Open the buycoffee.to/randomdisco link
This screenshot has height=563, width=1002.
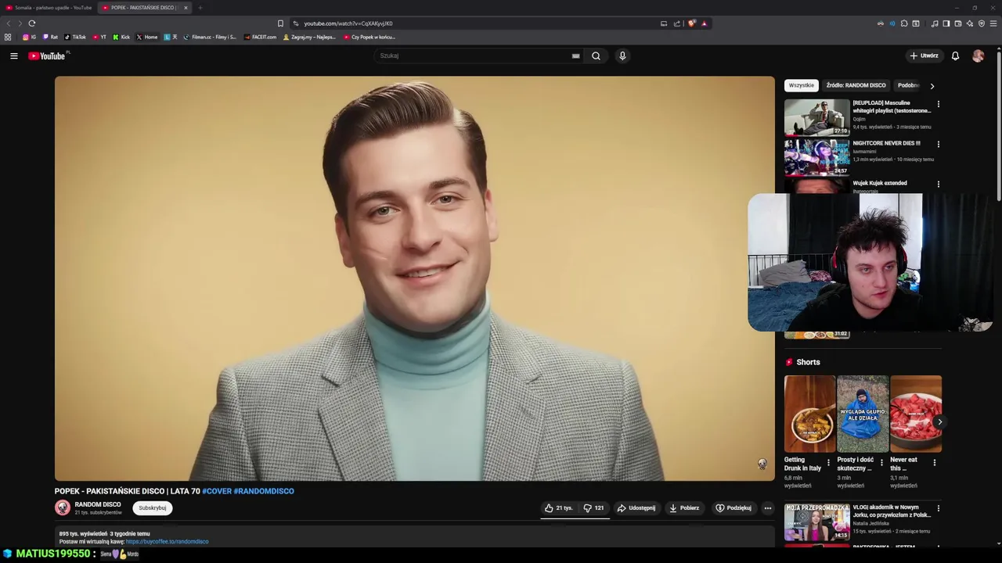167,542
